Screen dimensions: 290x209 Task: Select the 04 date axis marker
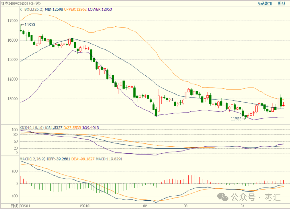point(242,206)
